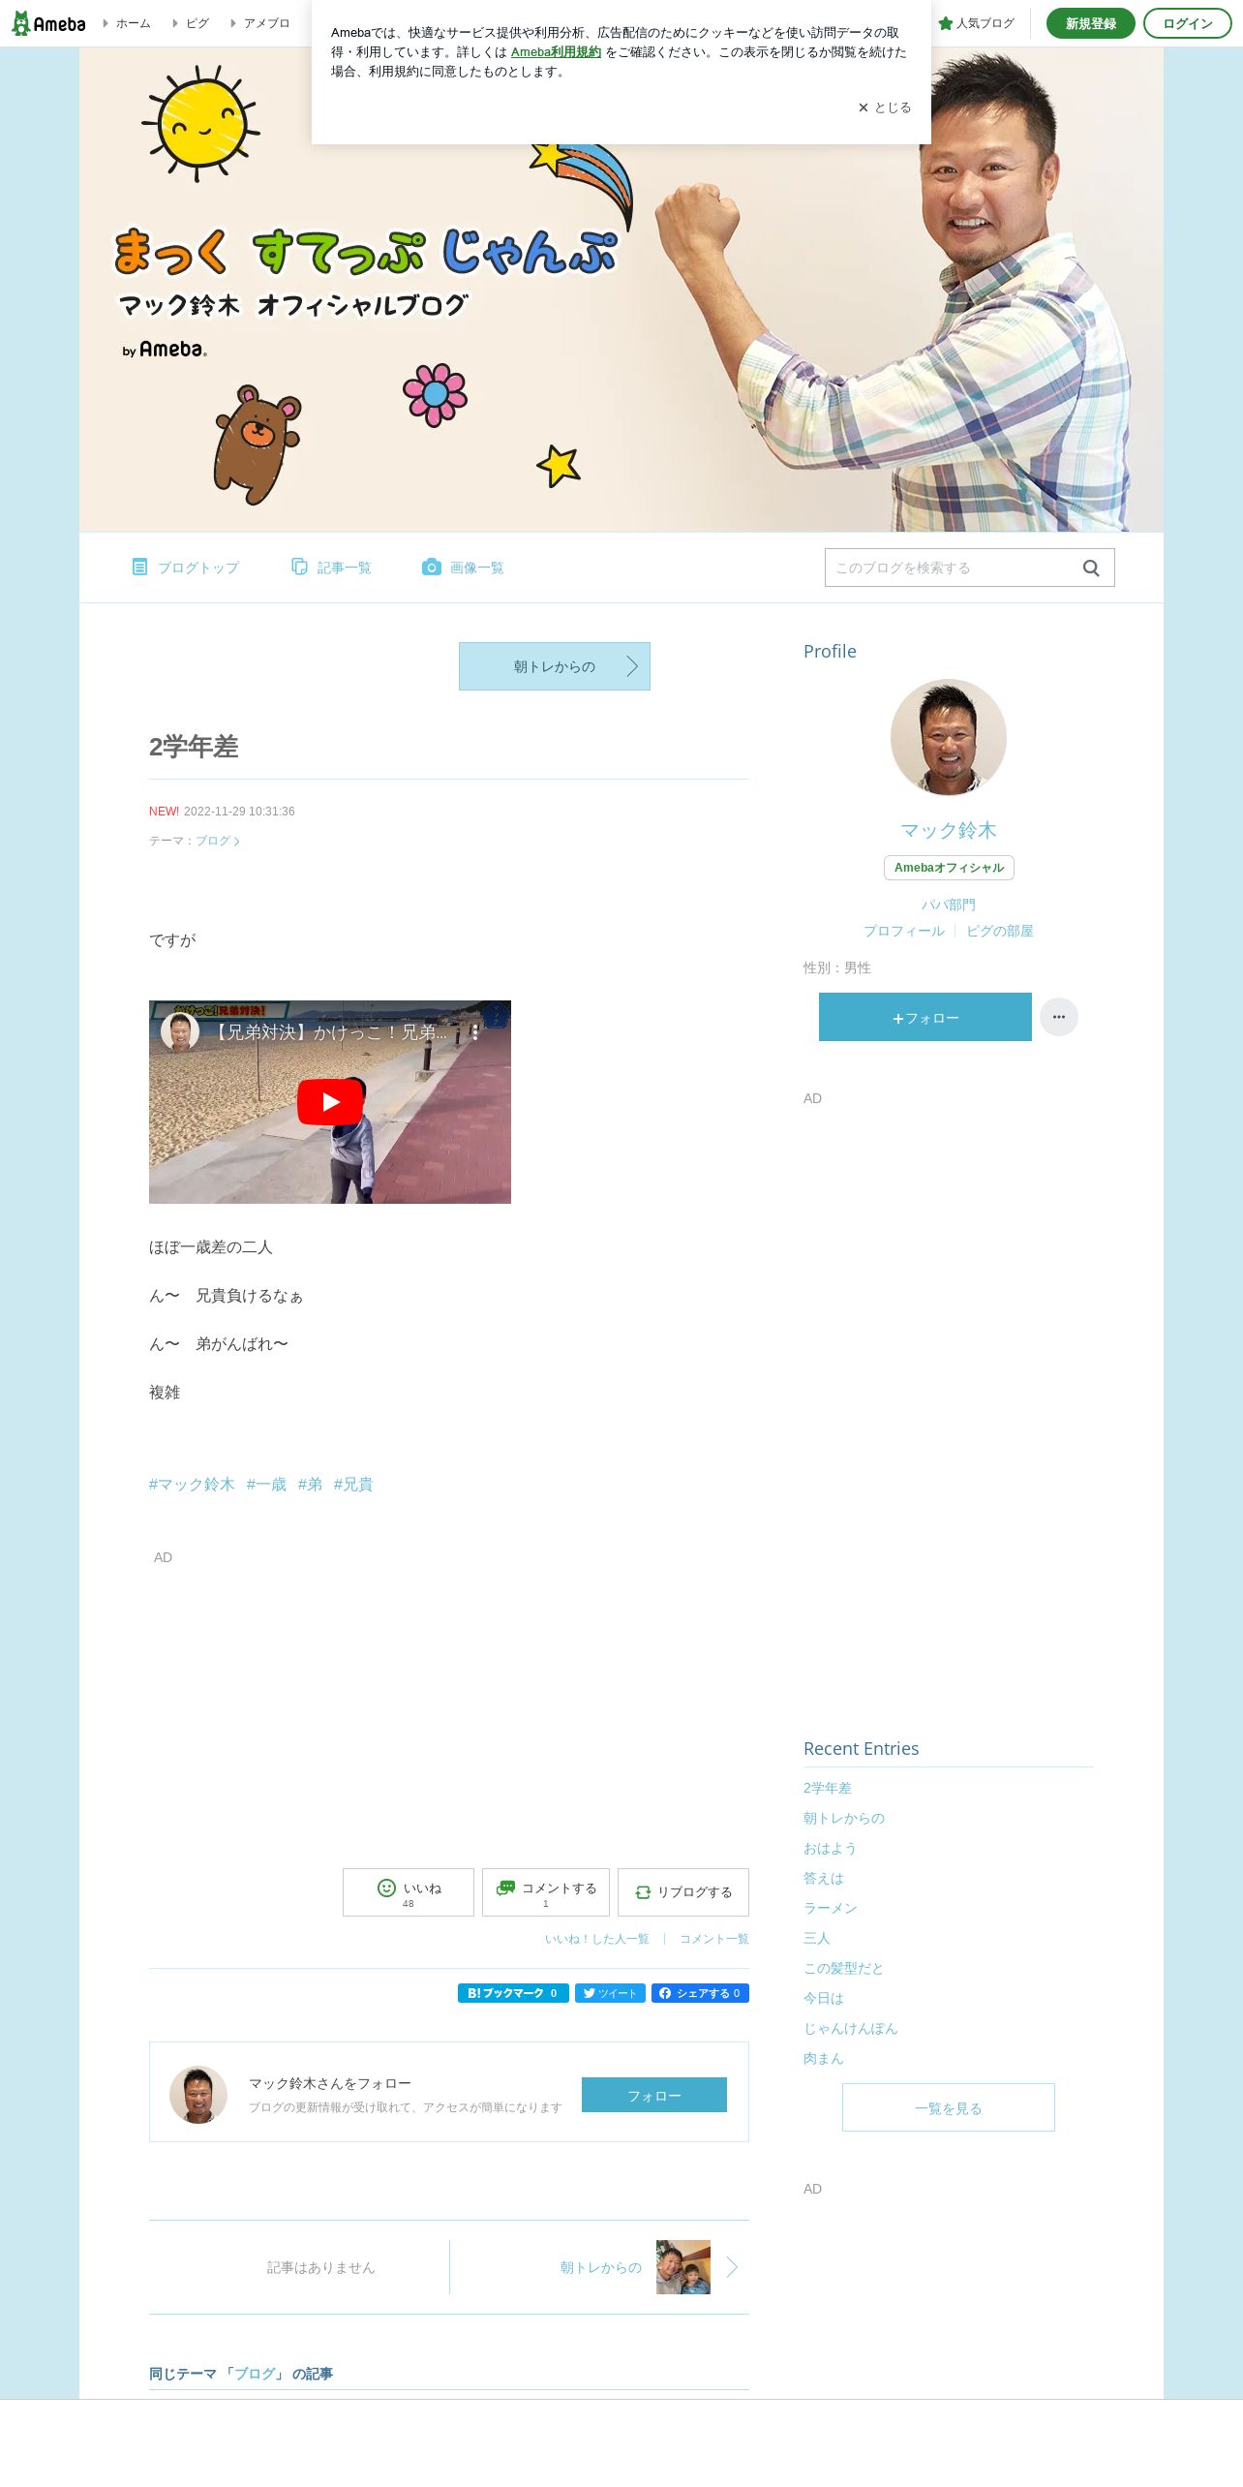Open the ピグの部屋 link
This screenshot has width=1243, height=2487.
click(x=1000, y=931)
